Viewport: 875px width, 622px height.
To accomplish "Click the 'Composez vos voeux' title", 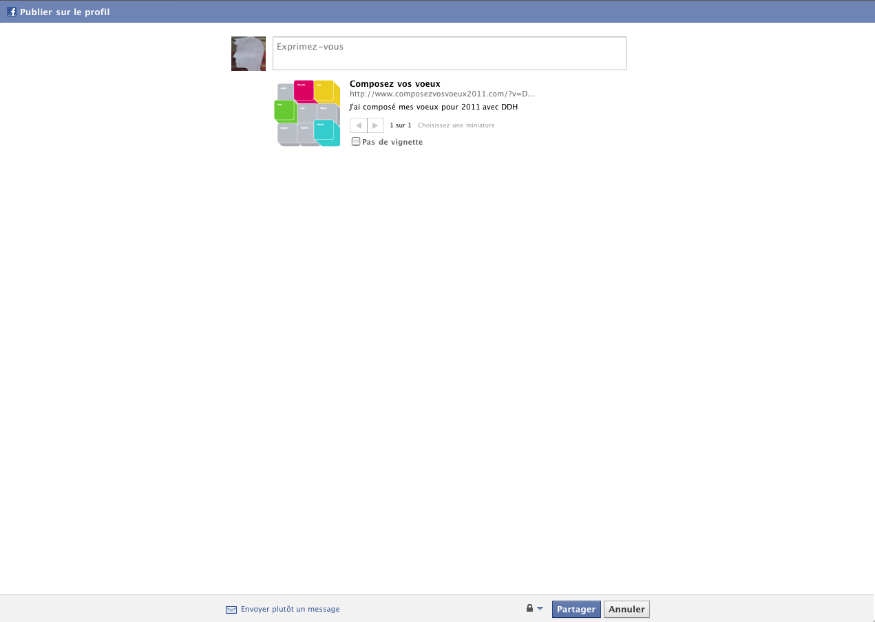I will tap(394, 84).
